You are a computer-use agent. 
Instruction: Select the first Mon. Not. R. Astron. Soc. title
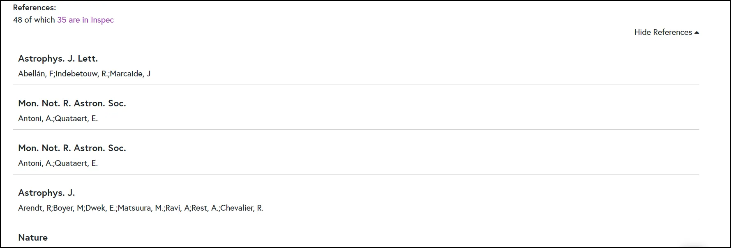(72, 103)
